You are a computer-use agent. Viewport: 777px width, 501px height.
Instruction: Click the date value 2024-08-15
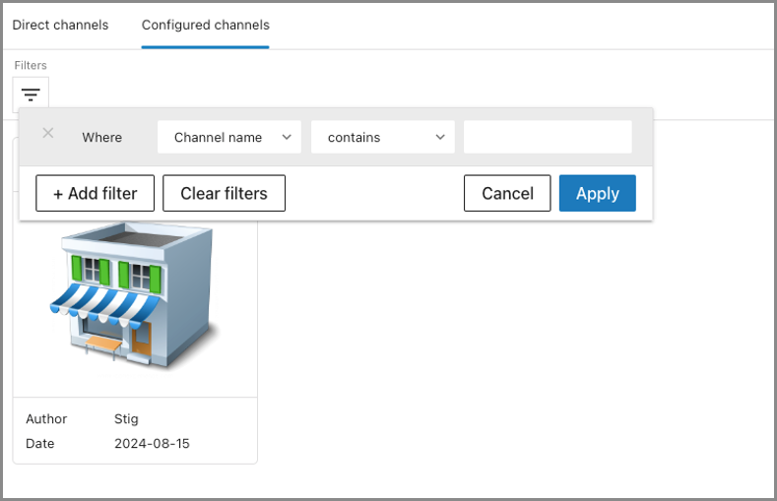pos(152,444)
